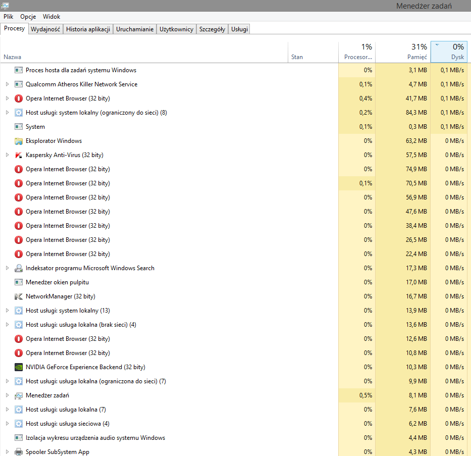Screen dimensions: 471x456
Task: Expand Host usługi: usługa lokalna (ograniczona do sieci) (7)
Action: 7,381
